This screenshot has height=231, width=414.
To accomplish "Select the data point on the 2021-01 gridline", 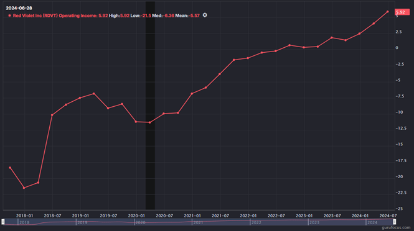I will 192,94.
